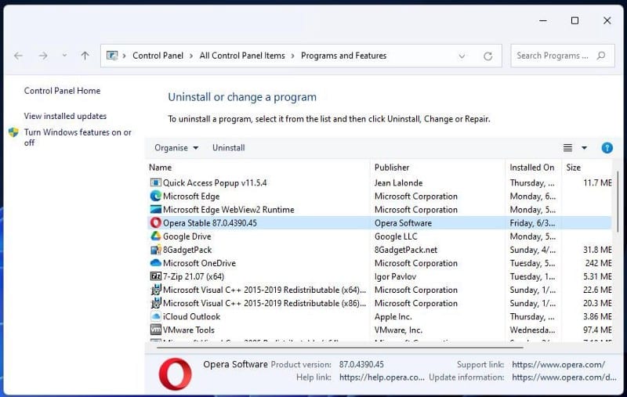Click the Uninstall toolbar button
This screenshot has width=627, height=397.
point(228,148)
